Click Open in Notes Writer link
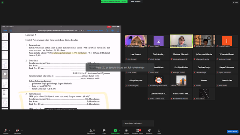This screenshot has height=135, width=240. point(95,30)
